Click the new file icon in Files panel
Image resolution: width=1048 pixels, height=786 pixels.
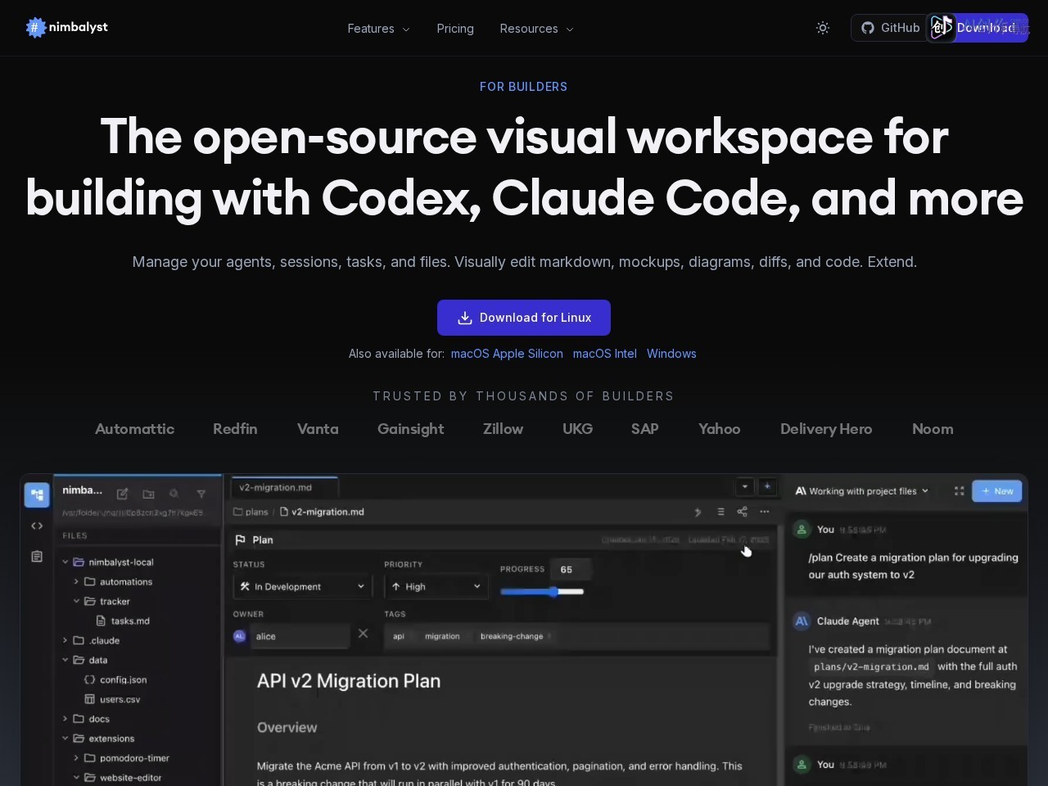122,494
